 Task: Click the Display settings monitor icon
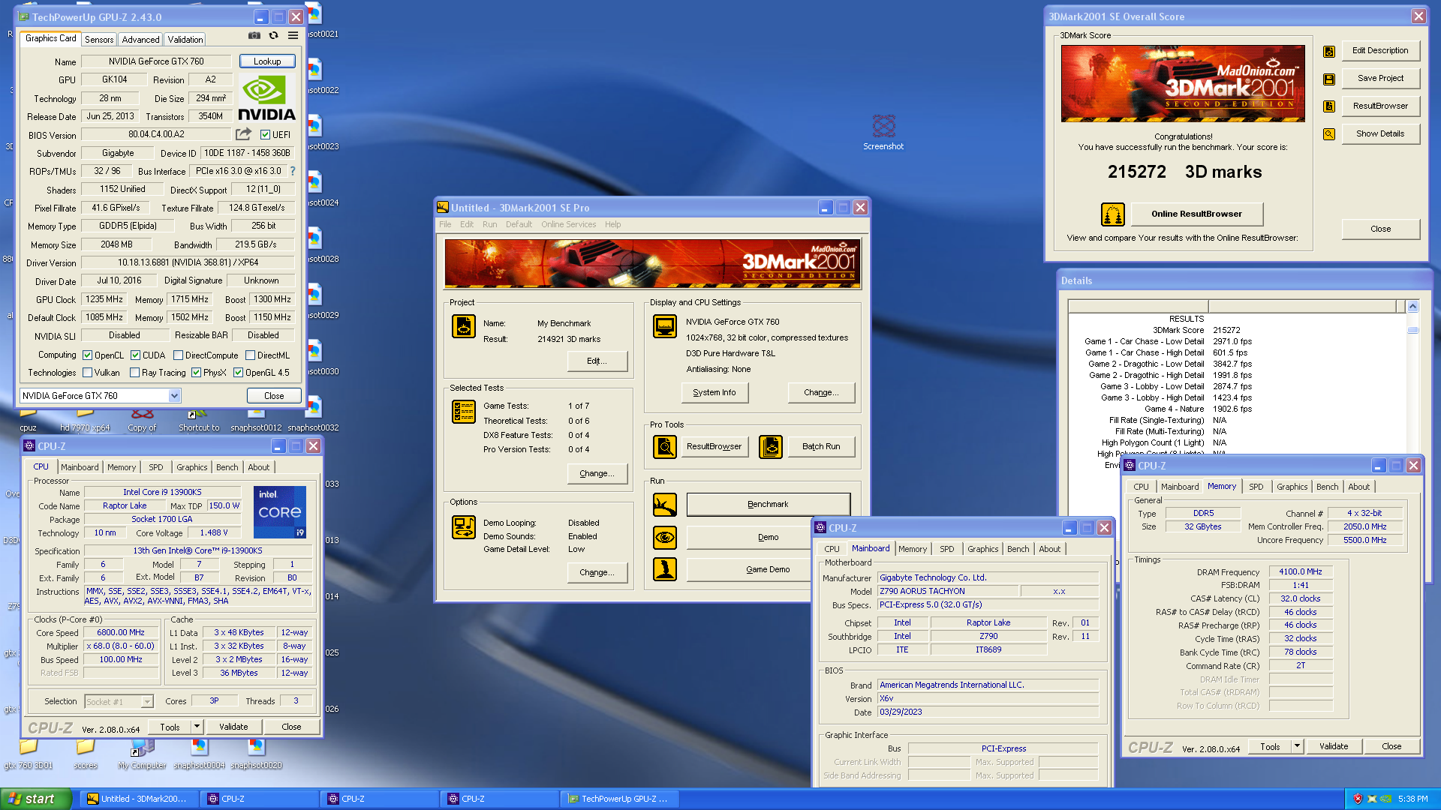(665, 326)
